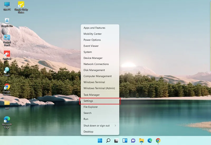Open Task View from taskbar
The height and width of the screenshot is (145, 211).
pyautogui.click(x=117, y=141)
